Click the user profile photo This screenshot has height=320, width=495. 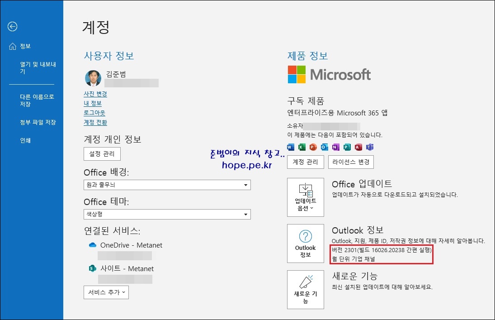coord(93,78)
